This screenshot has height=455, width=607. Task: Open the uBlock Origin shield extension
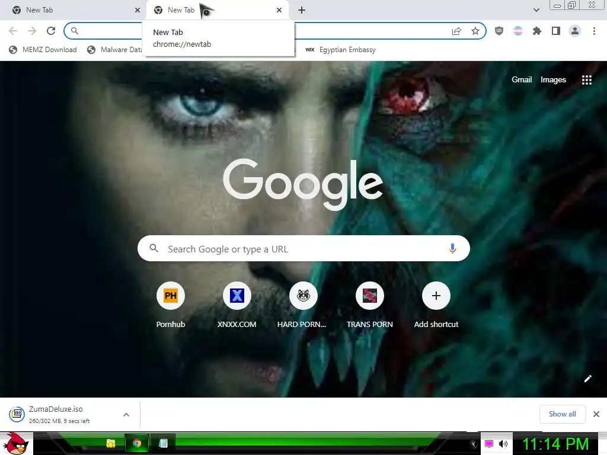pyautogui.click(x=499, y=31)
